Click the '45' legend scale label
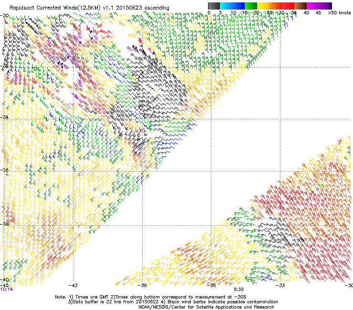This screenshot has height=310, width=353. click(318, 13)
